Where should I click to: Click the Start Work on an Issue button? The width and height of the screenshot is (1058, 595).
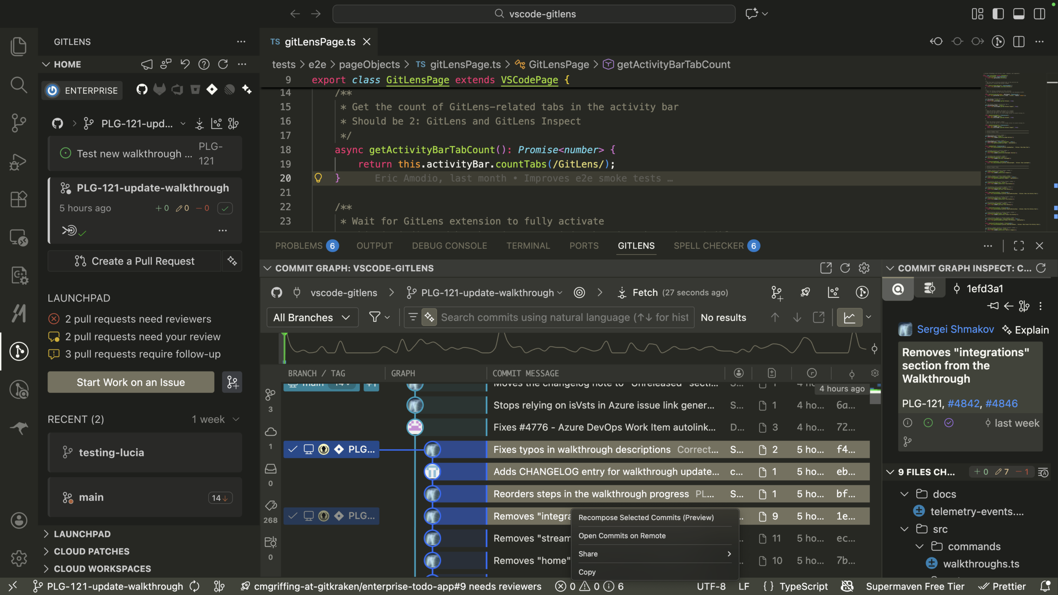tap(131, 382)
